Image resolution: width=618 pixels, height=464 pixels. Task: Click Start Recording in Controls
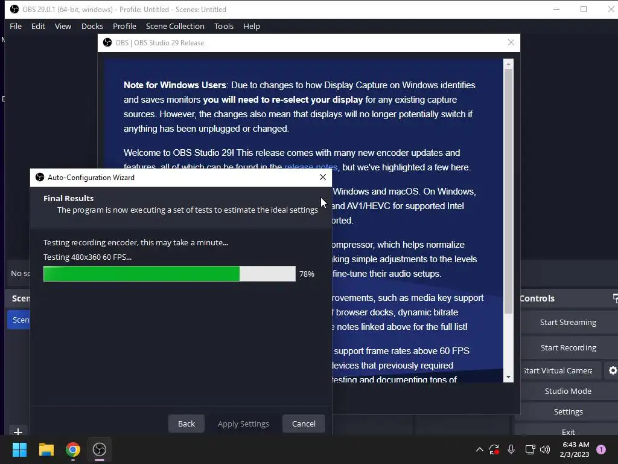pyautogui.click(x=568, y=347)
